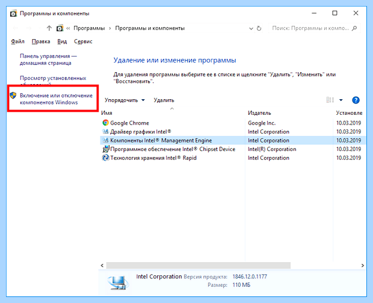Viewport: 373px width, 303px height.
Task: Sort by the Имя column header
Action: (x=106, y=113)
